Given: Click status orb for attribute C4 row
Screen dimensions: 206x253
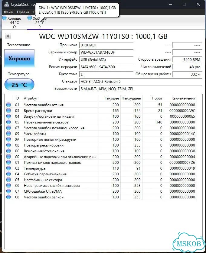Looking at the screenshot, I should click(x=8, y=174).
